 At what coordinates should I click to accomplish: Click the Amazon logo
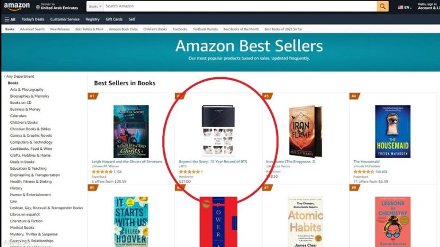click(17, 6)
